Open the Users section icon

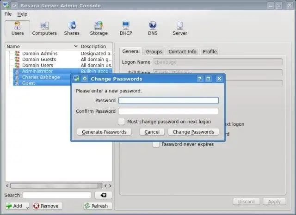pyautogui.click(x=18, y=25)
